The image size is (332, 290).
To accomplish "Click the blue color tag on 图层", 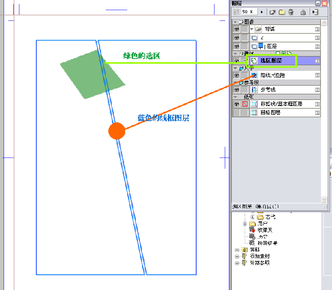I will coord(261,46).
